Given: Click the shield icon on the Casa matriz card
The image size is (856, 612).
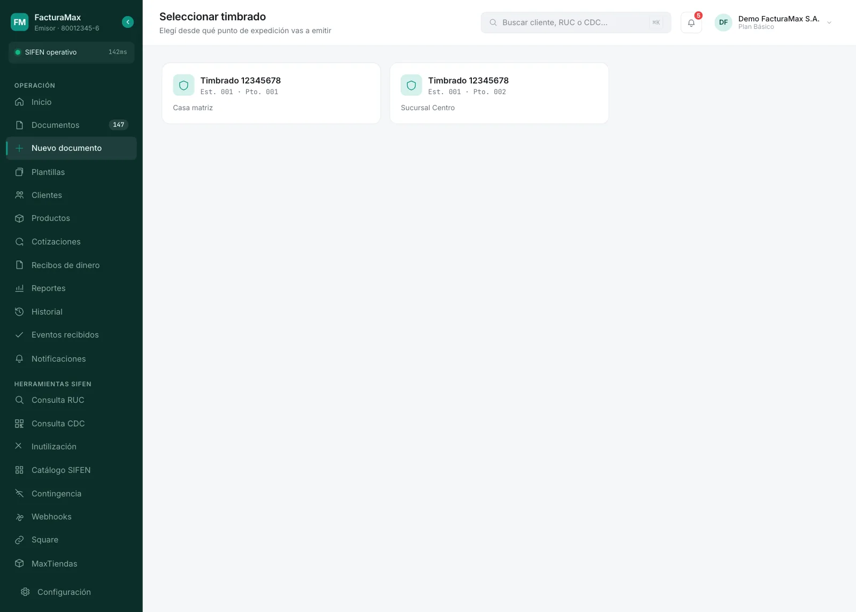Looking at the screenshot, I should 184,85.
